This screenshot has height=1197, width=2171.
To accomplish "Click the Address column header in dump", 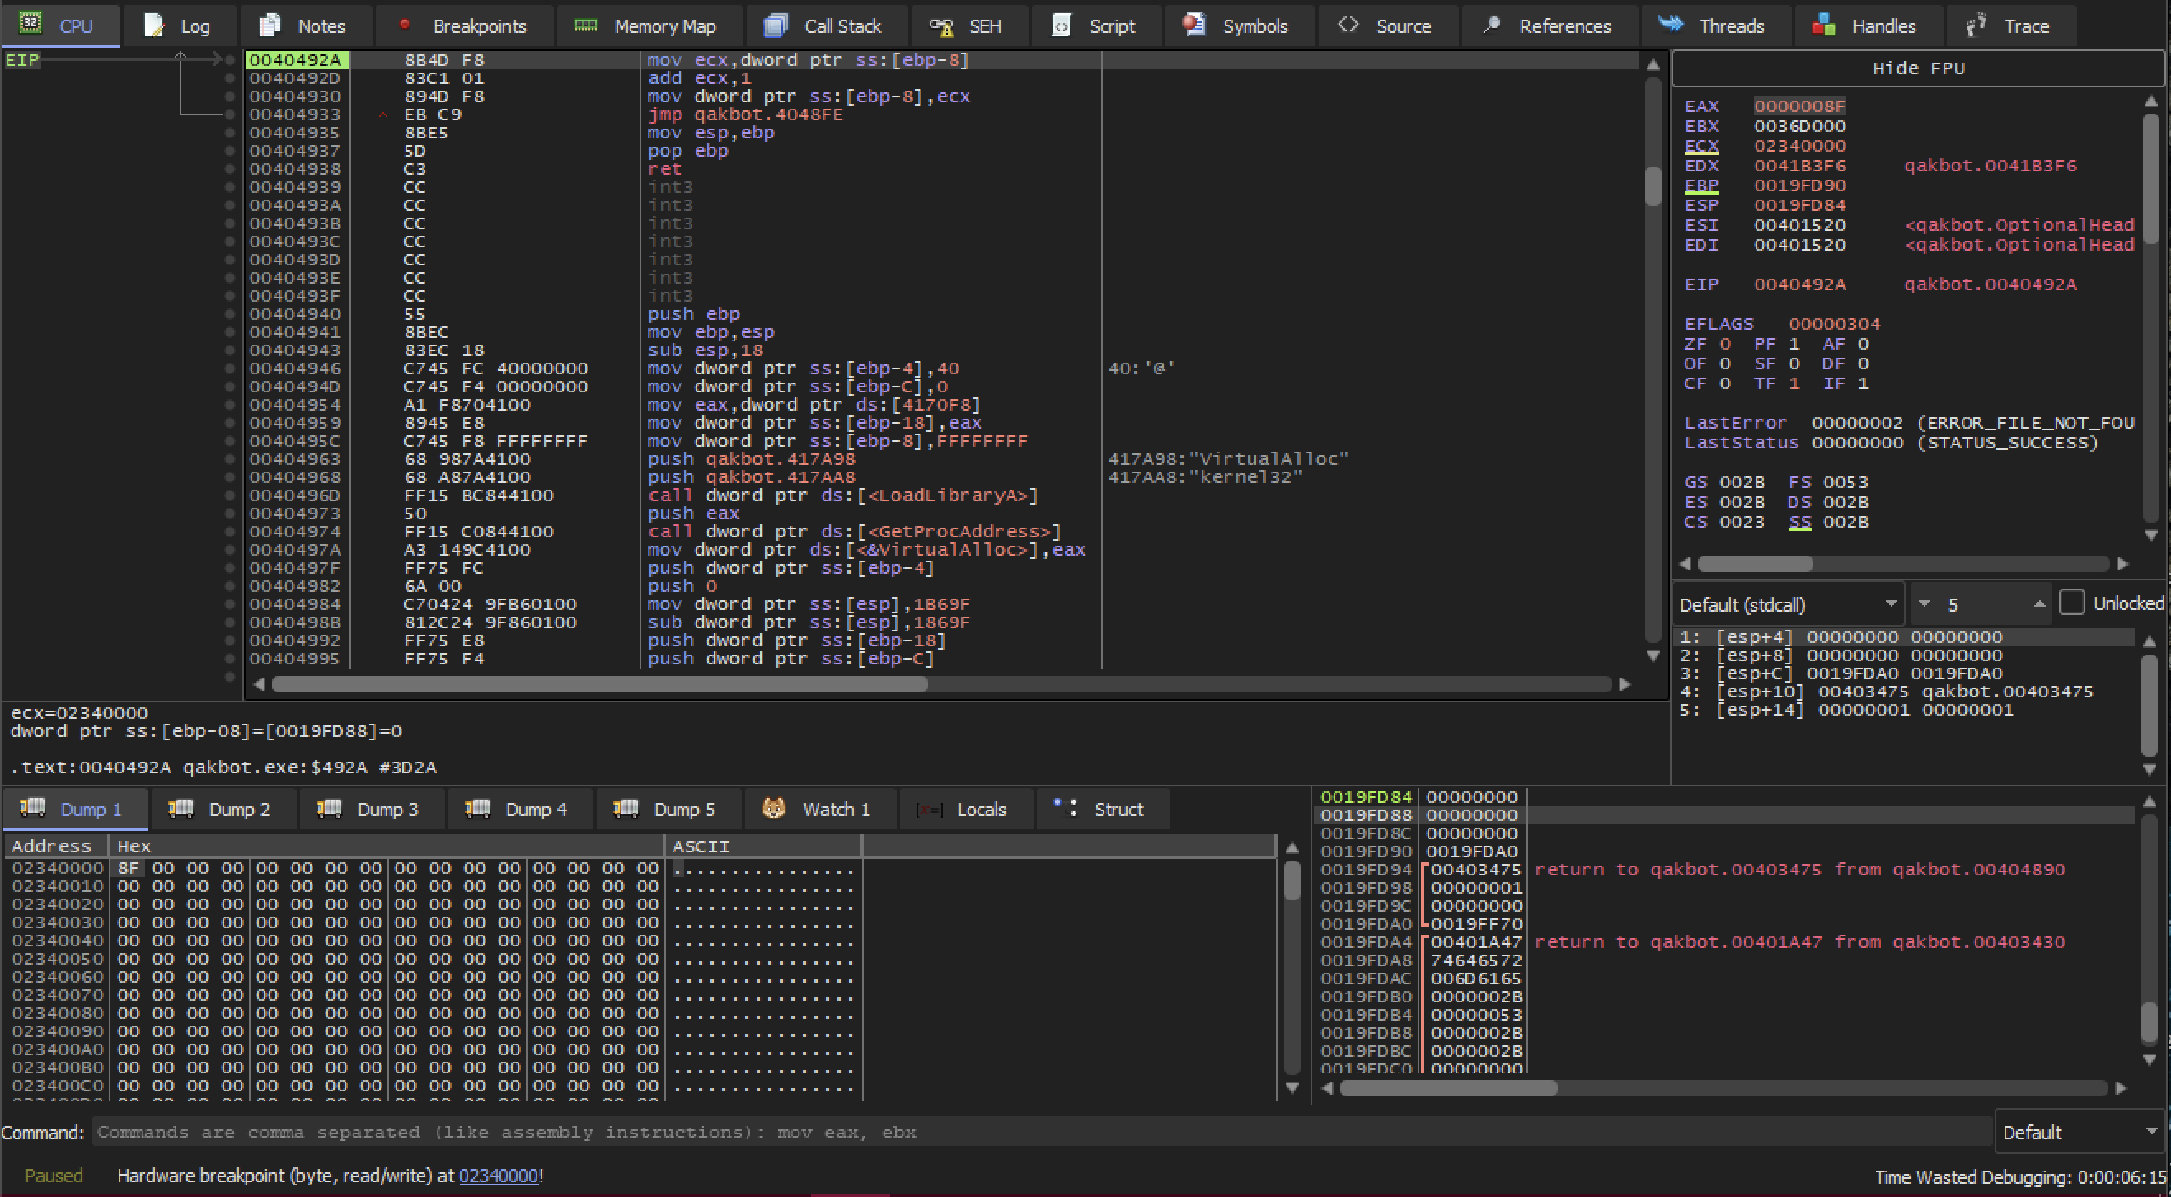I will coord(55,846).
